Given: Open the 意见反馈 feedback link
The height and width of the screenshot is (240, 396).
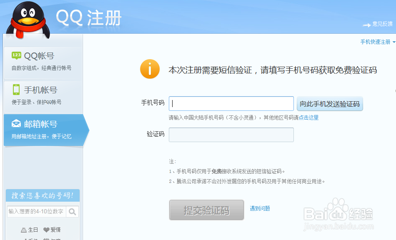Looking at the screenshot, I should click(x=382, y=24).
